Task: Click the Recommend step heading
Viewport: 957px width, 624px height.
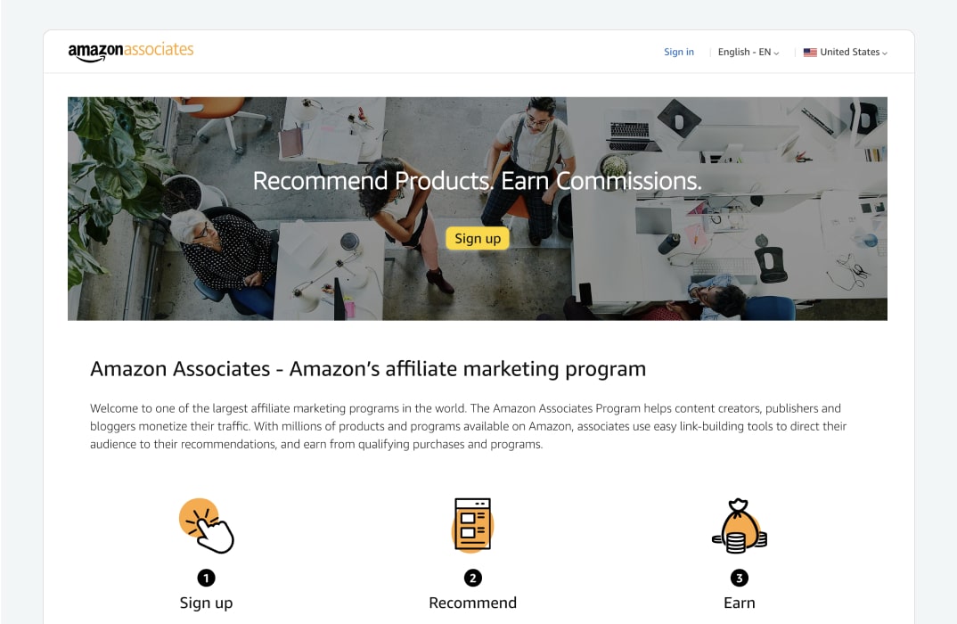Action: pyautogui.click(x=472, y=603)
